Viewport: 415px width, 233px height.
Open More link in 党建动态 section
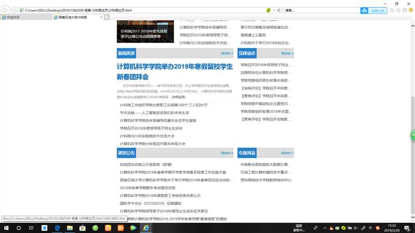pos(287,53)
